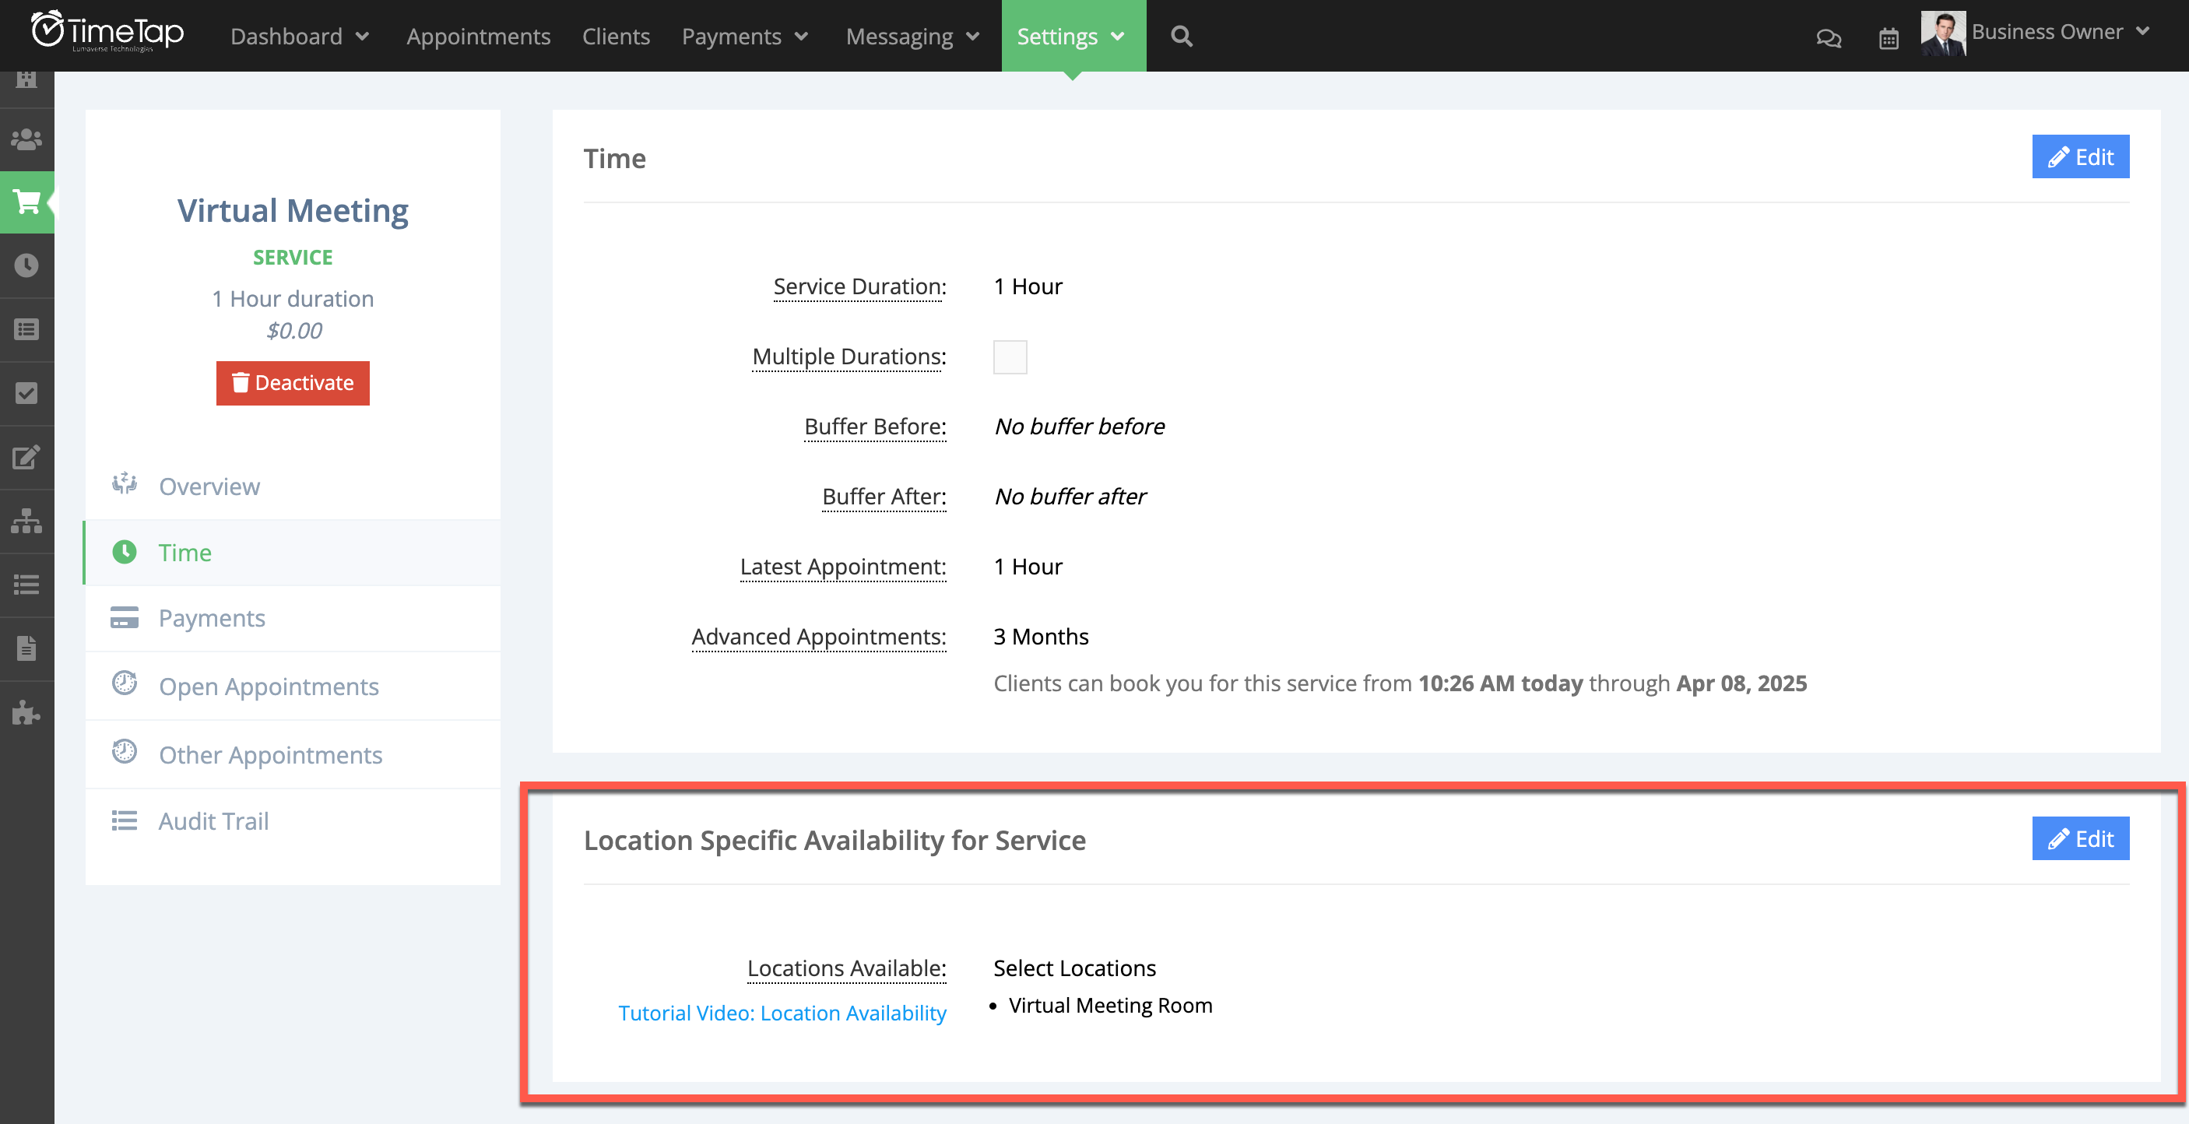Click the puzzle piece add-ons icon
This screenshot has height=1124, width=2189.
click(26, 713)
